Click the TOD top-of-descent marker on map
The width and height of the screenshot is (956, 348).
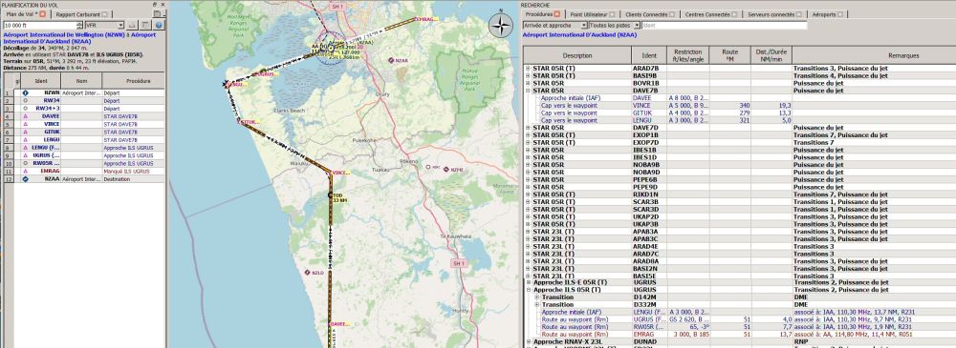coord(330,194)
